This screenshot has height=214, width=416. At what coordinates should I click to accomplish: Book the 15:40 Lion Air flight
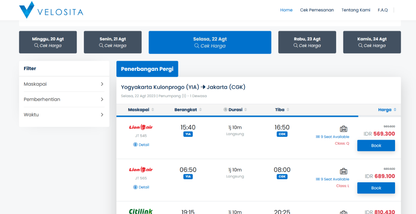point(376,146)
